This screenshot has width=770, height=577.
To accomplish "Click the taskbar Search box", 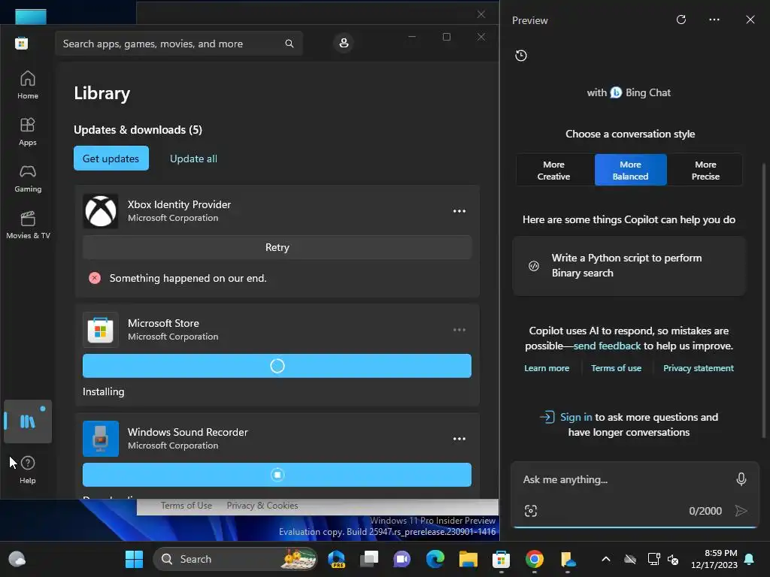I will pyautogui.click(x=235, y=559).
